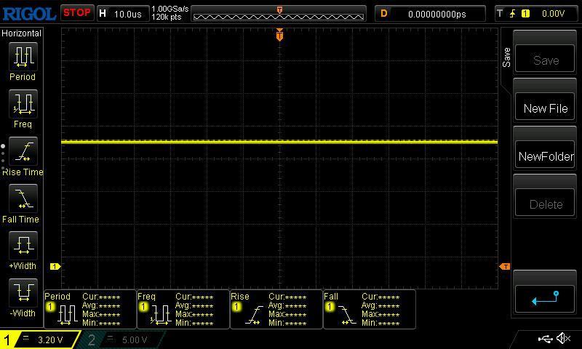The width and height of the screenshot is (582, 349).
Task: Select the +Width measurement icon
Action: click(x=23, y=245)
